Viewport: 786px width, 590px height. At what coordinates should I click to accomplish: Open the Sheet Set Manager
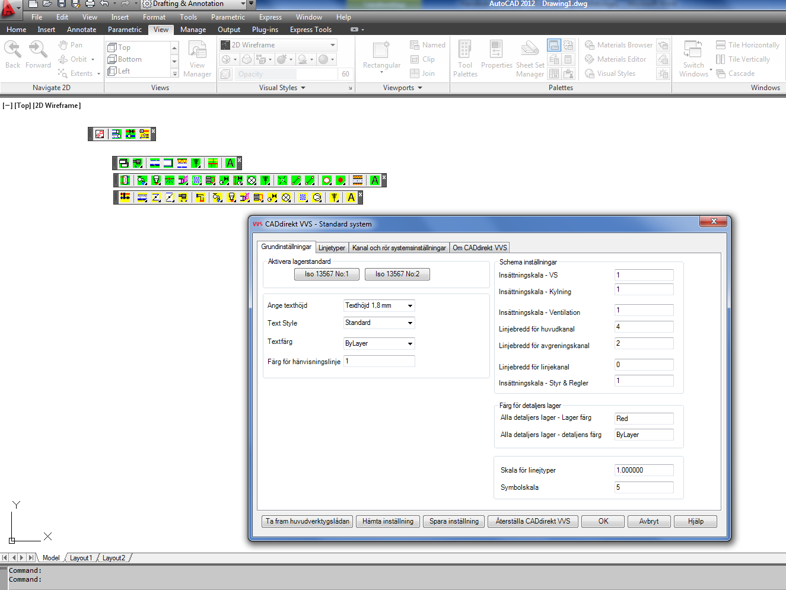530,58
